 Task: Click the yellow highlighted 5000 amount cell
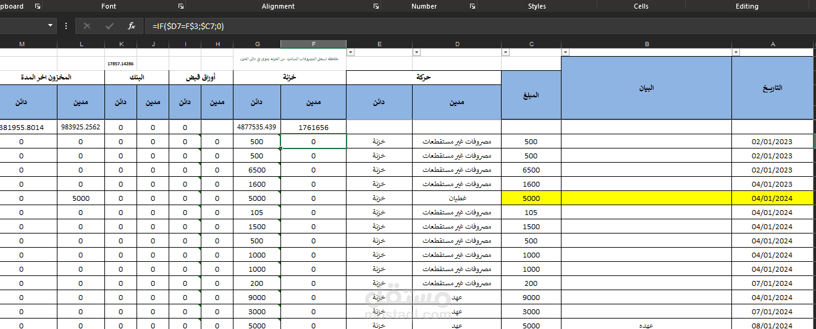(531, 198)
